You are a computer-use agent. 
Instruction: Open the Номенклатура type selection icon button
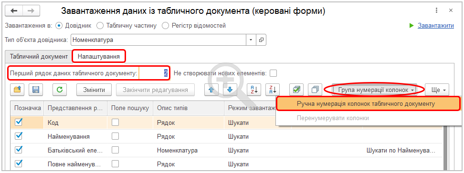261,40
